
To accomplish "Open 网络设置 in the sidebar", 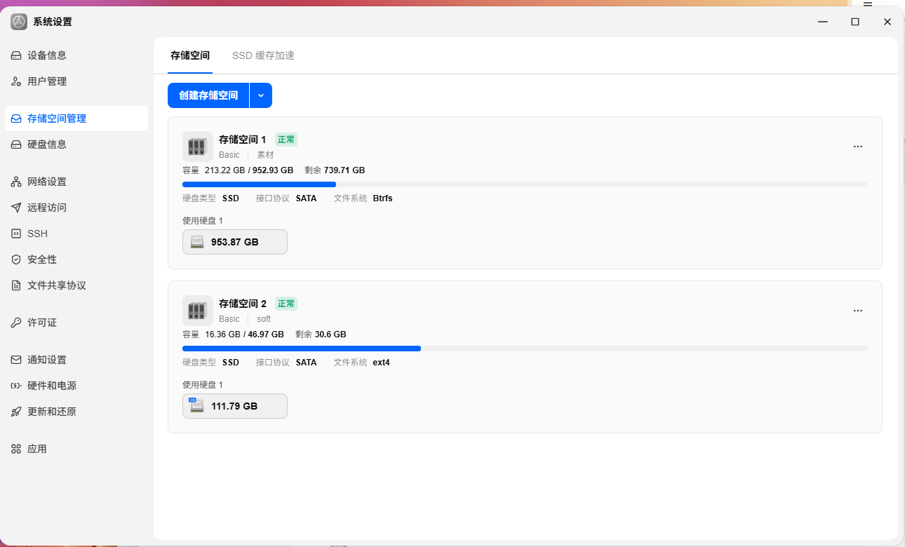I will pos(76,182).
